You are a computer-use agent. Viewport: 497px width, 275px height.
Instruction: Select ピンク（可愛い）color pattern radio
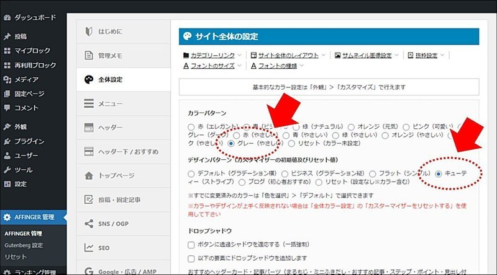(x=406, y=127)
